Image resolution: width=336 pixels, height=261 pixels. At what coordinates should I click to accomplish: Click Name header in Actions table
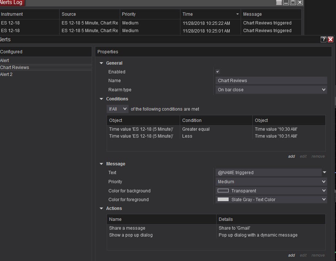pos(161,219)
